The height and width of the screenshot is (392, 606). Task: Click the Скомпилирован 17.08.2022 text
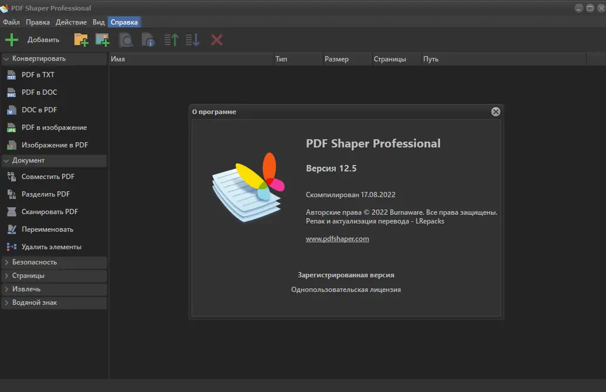(350, 195)
